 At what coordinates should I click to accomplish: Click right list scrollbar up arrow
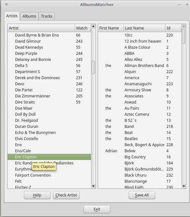[184, 26]
